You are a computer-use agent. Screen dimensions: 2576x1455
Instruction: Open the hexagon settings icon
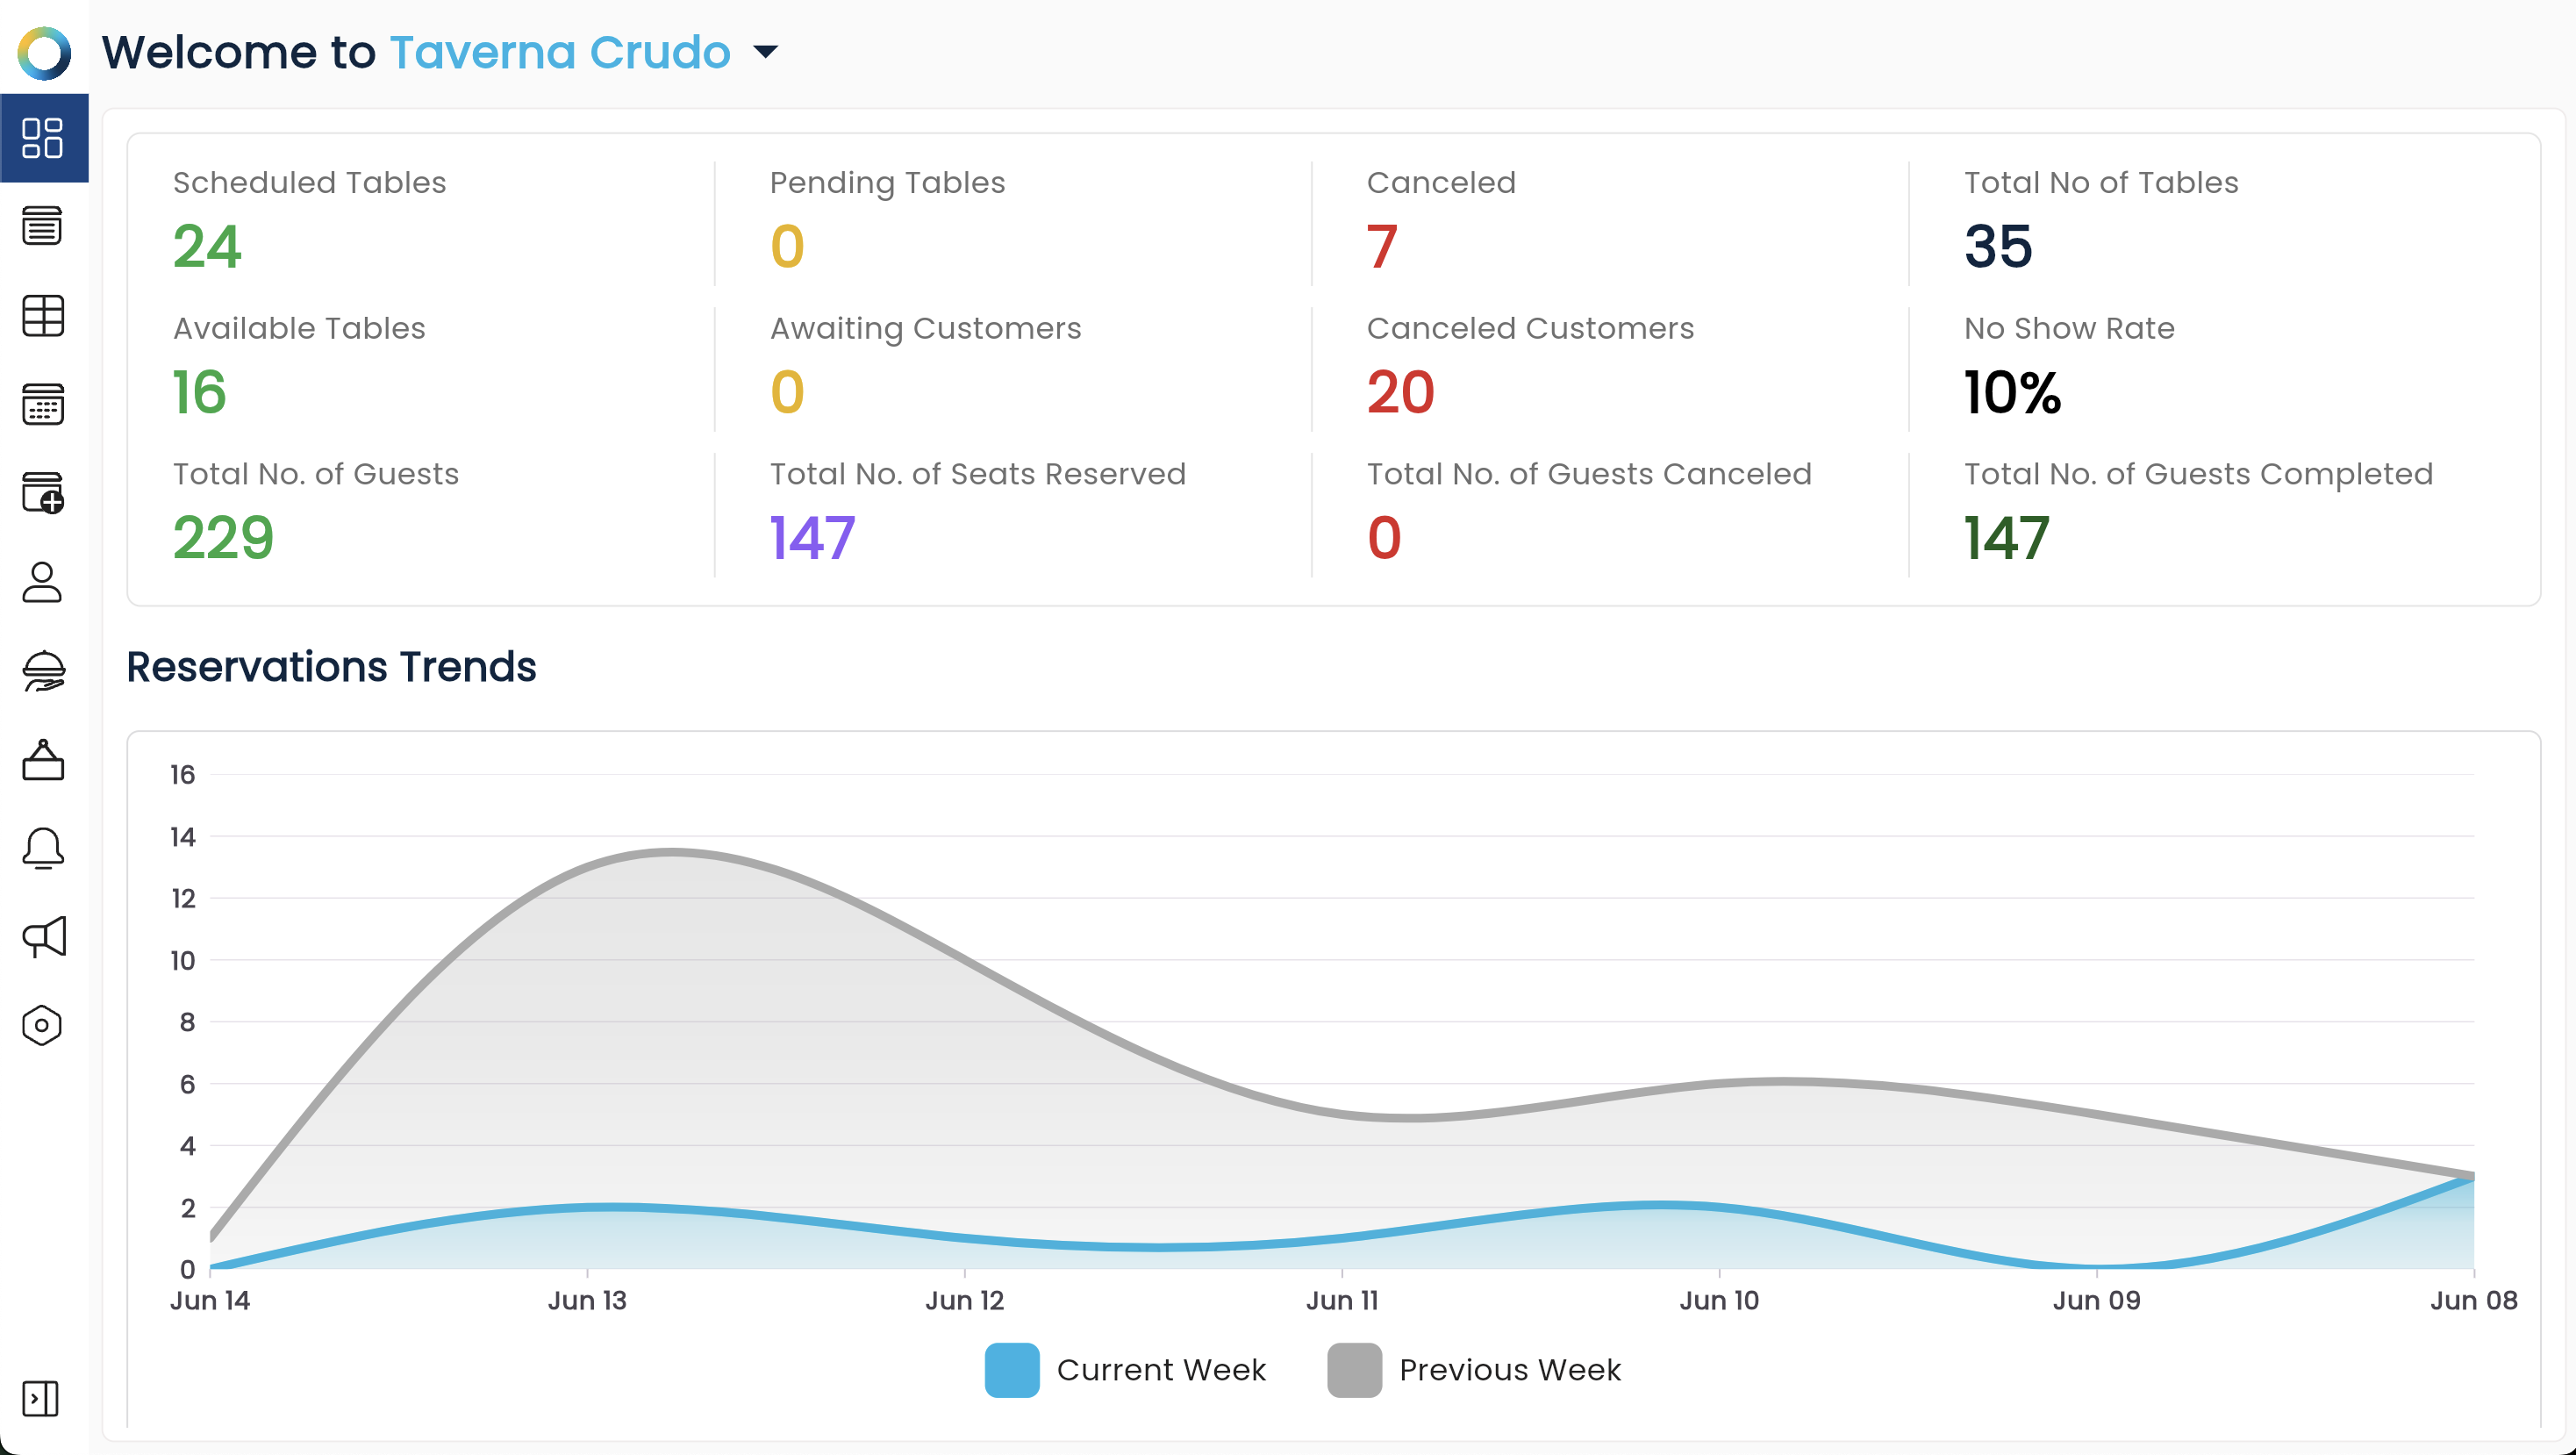(43, 1026)
